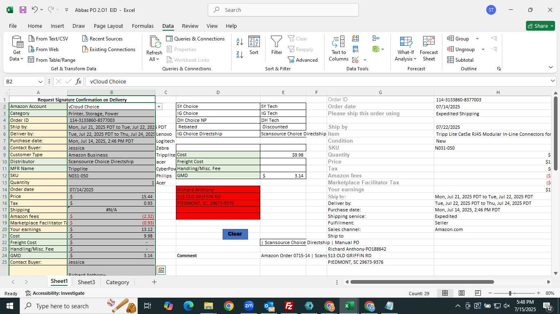This screenshot has height=314, width=560.
Task: Collapse the ribbon with chevron
Action: [x=551, y=67]
